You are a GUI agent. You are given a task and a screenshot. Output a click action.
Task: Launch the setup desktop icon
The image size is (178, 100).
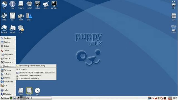(38, 5)
